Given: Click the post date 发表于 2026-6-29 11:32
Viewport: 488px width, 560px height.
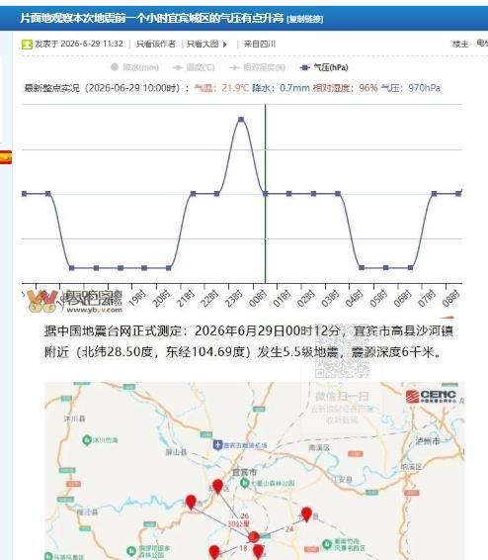Looking at the screenshot, I should click(79, 44).
